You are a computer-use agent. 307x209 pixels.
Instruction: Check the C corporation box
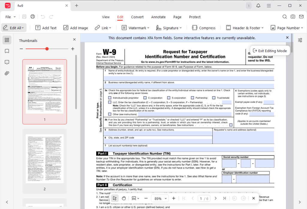[x=145, y=98]
